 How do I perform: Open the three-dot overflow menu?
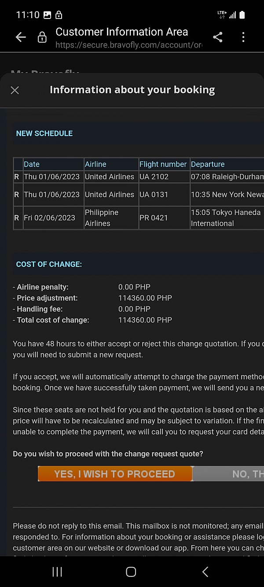click(243, 37)
